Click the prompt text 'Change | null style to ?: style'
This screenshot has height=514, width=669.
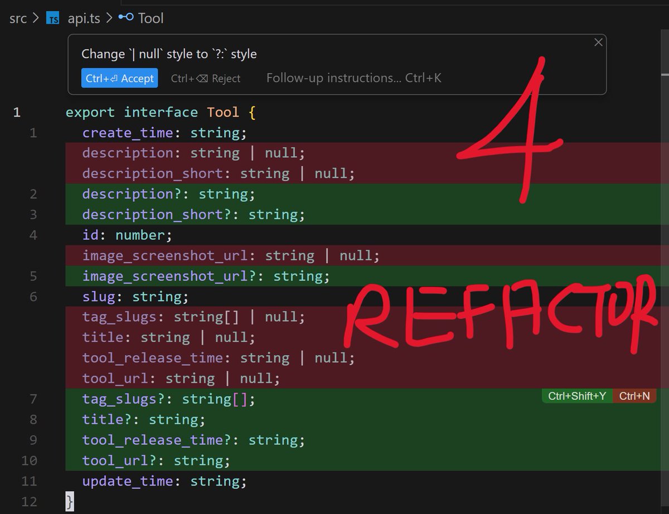tap(169, 54)
